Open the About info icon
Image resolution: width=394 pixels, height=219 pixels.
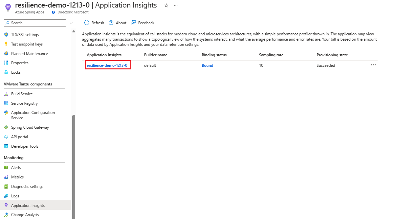(x=111, y=23)
